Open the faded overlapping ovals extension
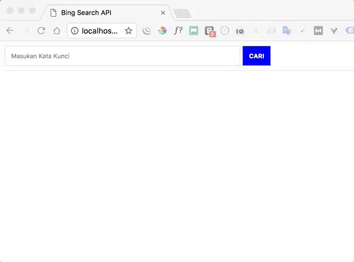 pyautogui.click(x=272, y=31)
